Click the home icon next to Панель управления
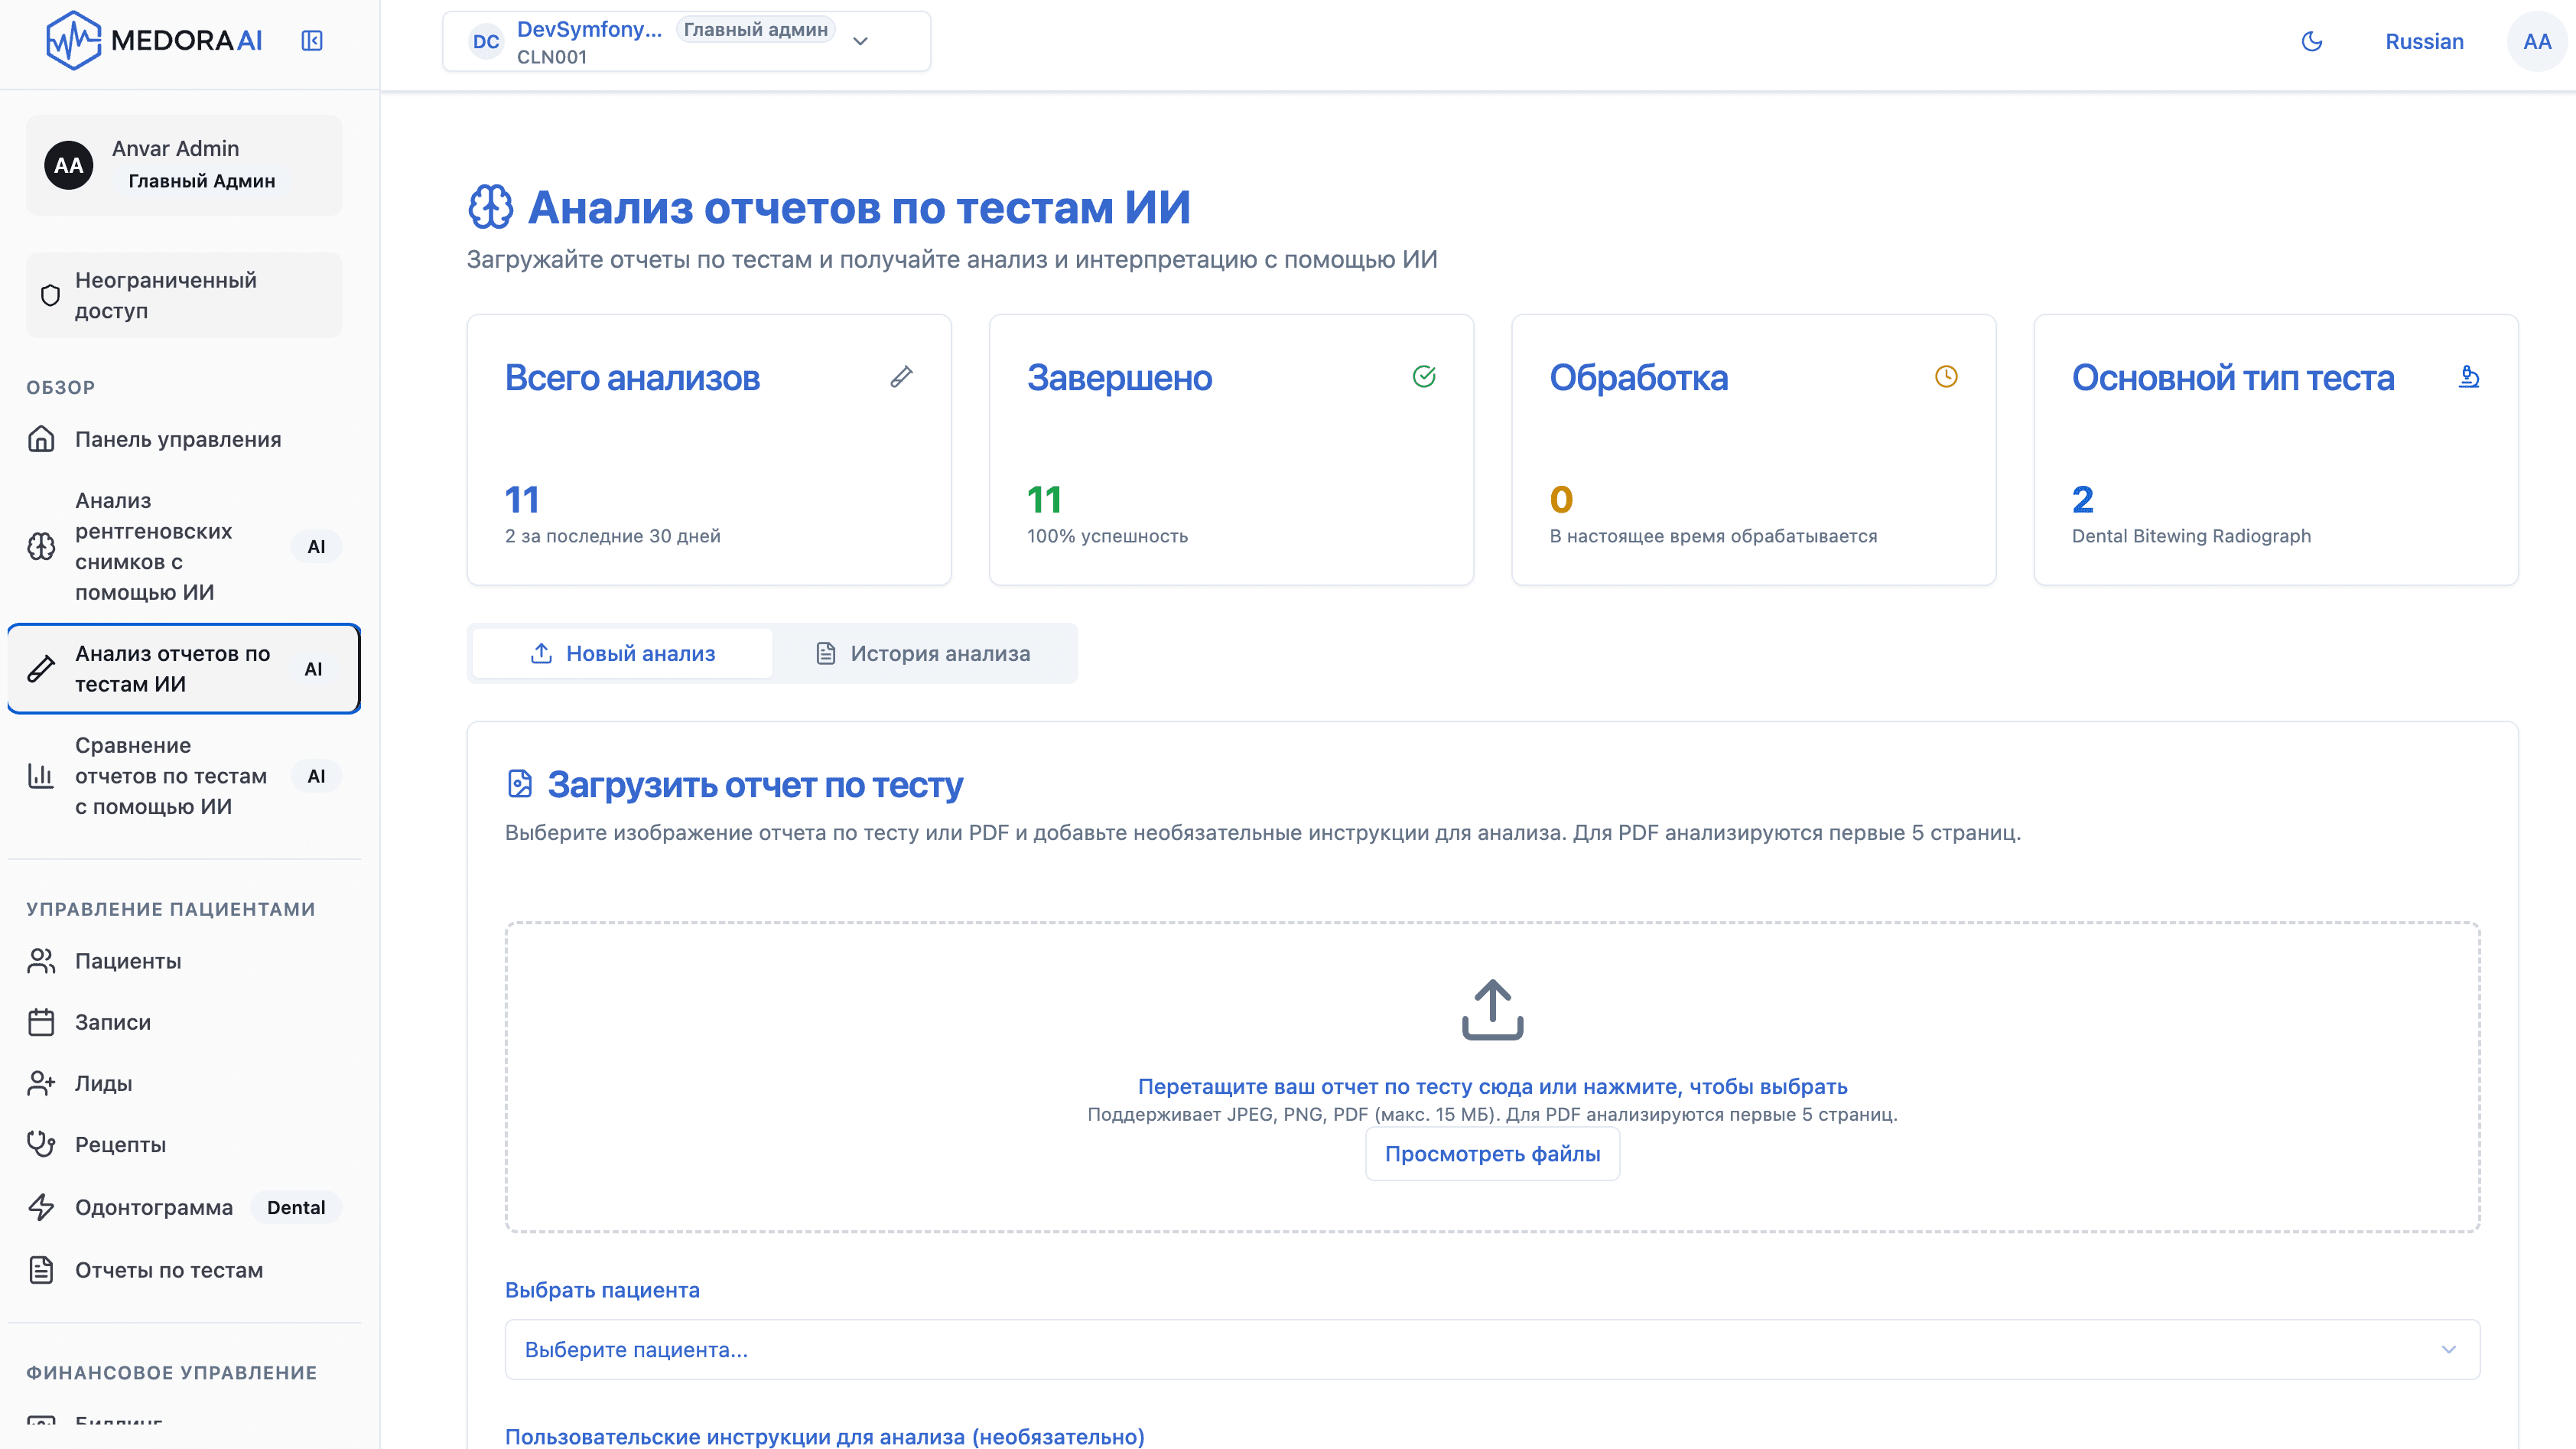 click(x=41, y=439)
